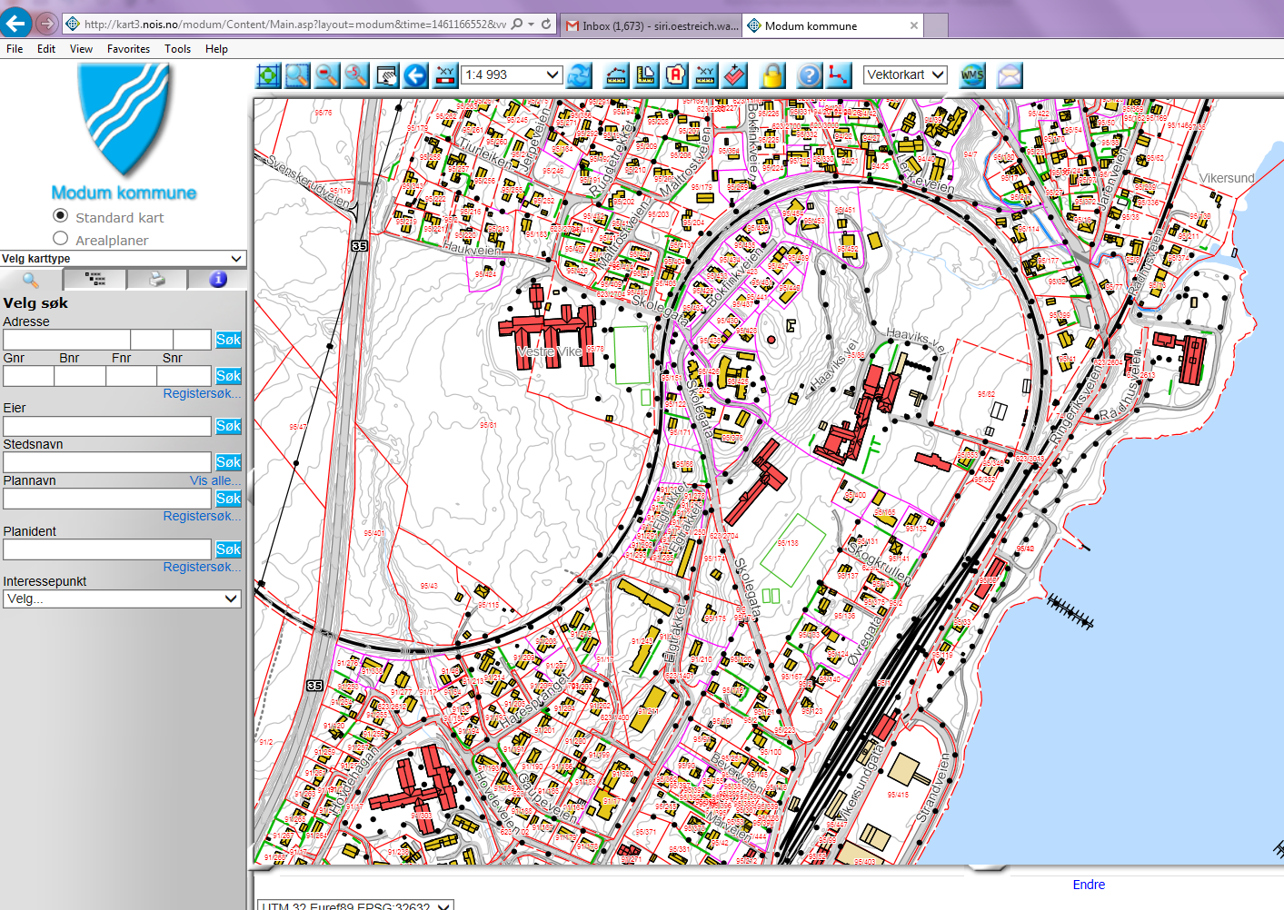Viewport: 1284px width, 910px height.
Task: Open Registersøk link under Gnr fields
Action: [202, 393]
